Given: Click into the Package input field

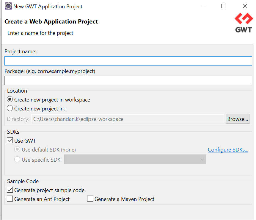Looking at the screenshot, I should [x=128, y=80].
